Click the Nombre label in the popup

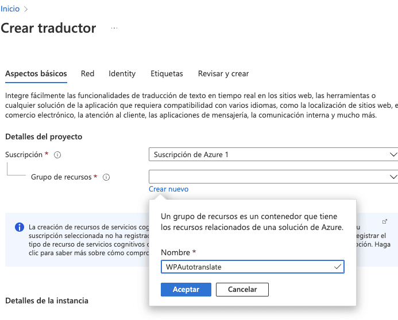pos(175,252)
